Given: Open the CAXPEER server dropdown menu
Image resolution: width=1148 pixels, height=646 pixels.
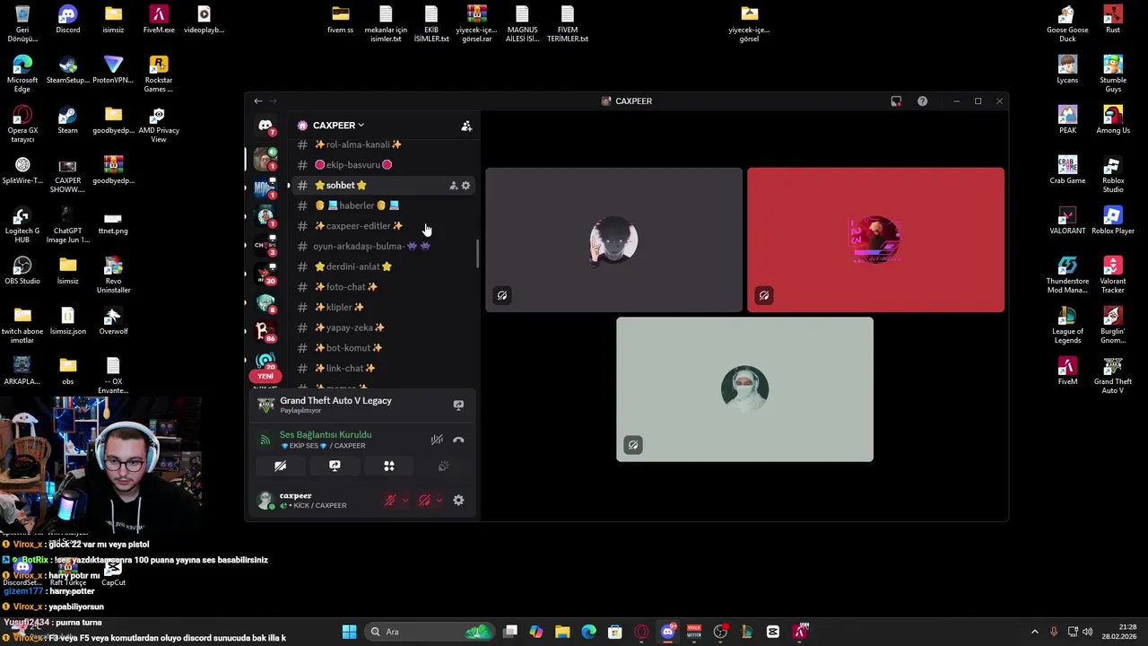Looking at the screenshot, I should coord(338,126).
